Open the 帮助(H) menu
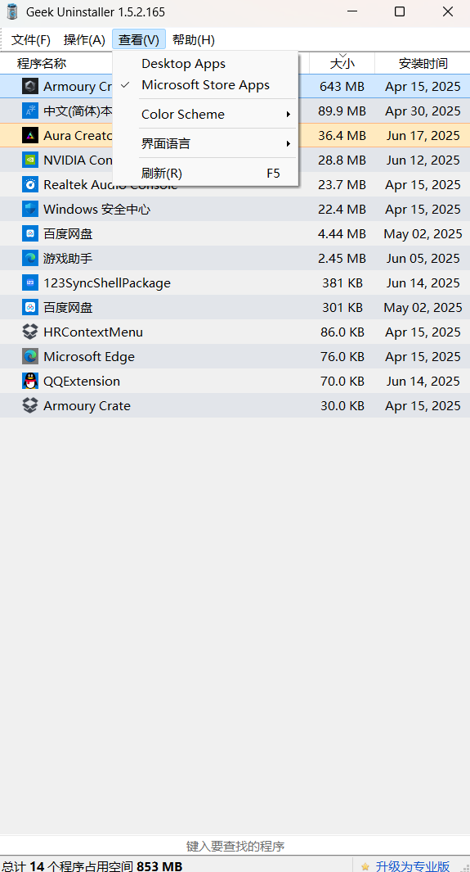Image resolution: width=470 pixels, height=872 pixels. [x=193, y=40]
